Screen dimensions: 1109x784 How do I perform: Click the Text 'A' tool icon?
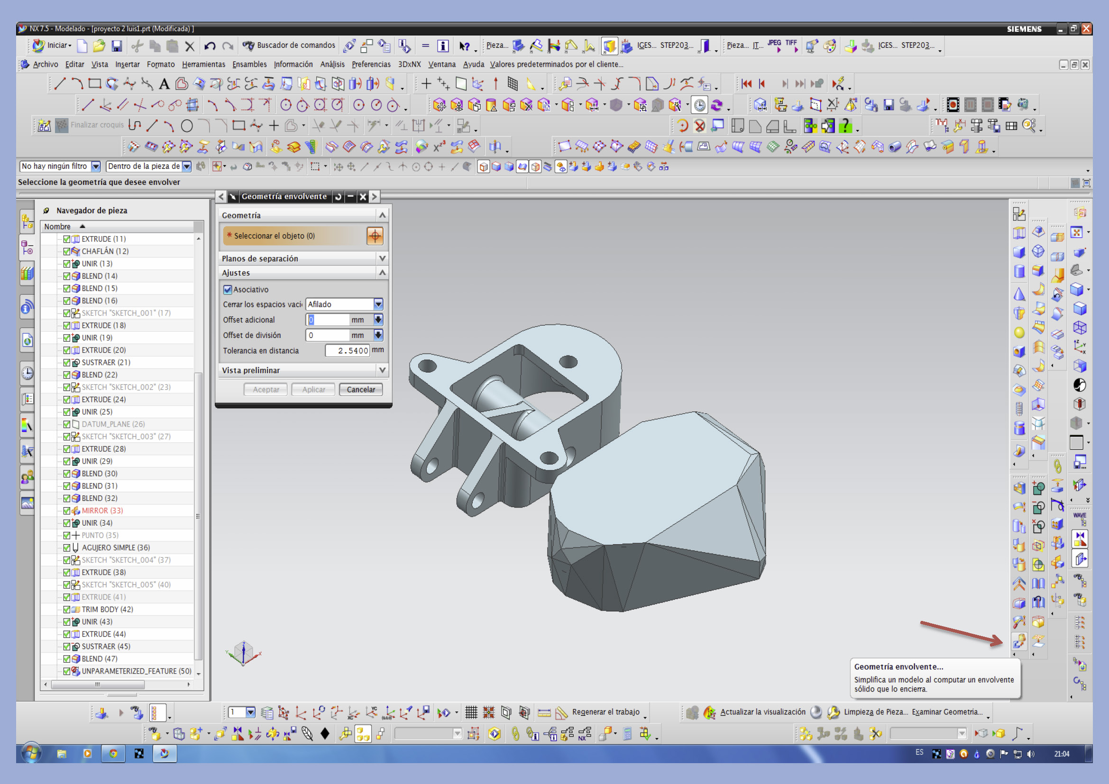pos(164,84)
